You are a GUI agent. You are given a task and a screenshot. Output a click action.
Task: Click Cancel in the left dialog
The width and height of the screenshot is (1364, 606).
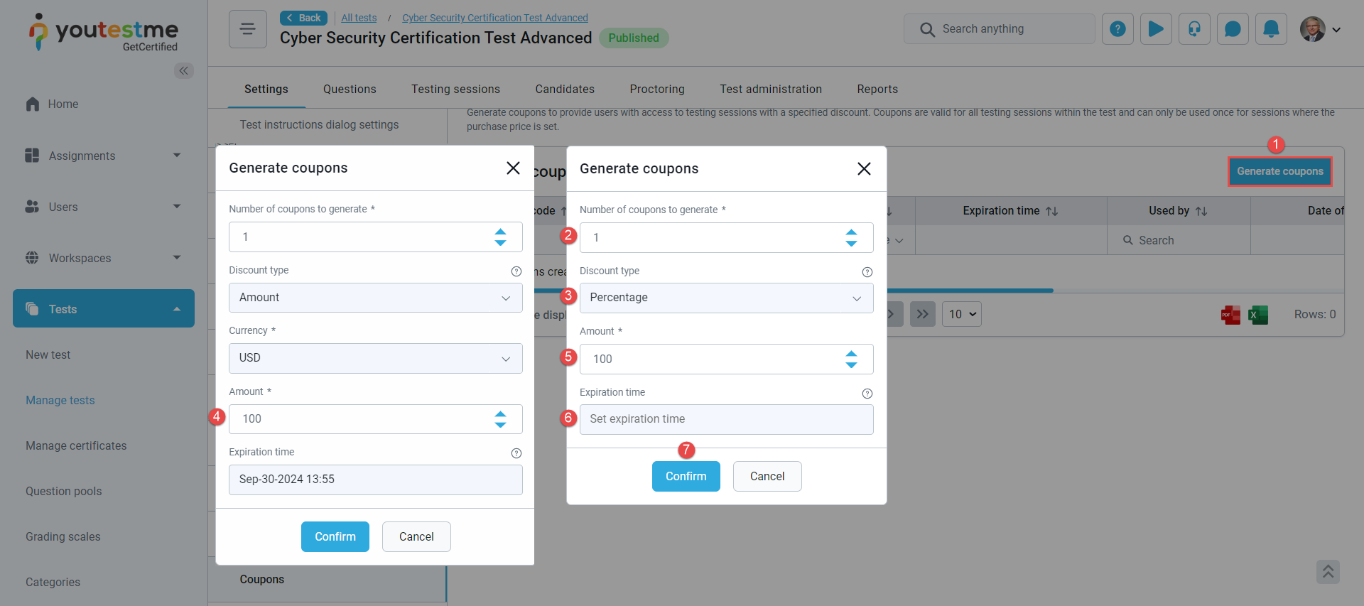point(416,536)
